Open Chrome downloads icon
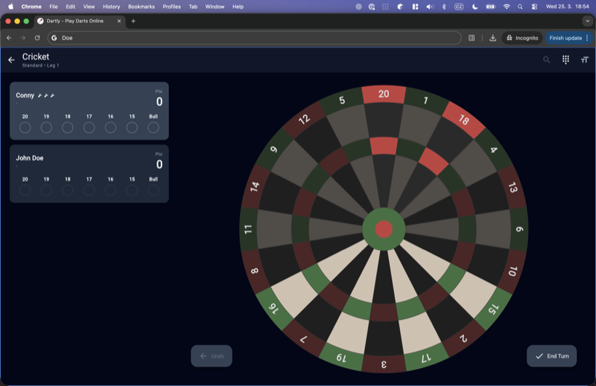Screen dimensions: 596x386 coord(492,38)
